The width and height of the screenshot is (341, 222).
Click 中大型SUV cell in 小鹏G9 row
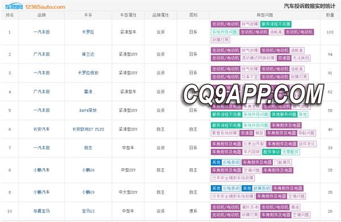coord(128,192)
